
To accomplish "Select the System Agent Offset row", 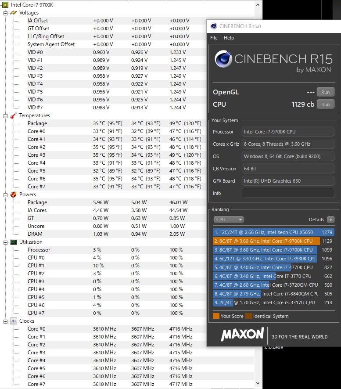I will (116, 44).
